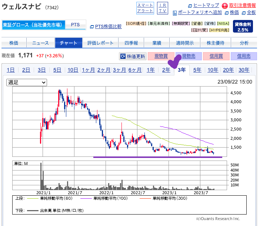Open the 四季報 tab
Viewport: 260px width, 226px height.
pos(131,43)
